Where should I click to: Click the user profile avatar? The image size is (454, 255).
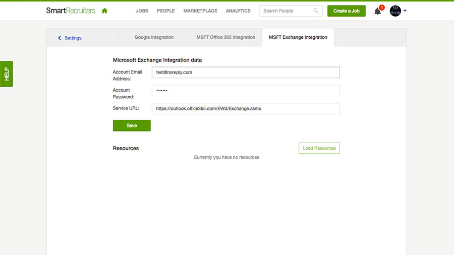[395, 11]
